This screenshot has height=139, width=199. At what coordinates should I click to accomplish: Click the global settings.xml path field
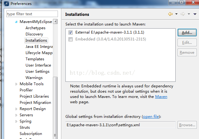point(121,125)
